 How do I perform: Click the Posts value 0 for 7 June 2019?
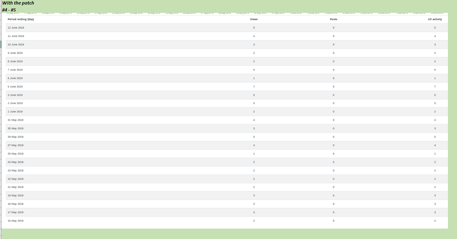tap(333, 70)
